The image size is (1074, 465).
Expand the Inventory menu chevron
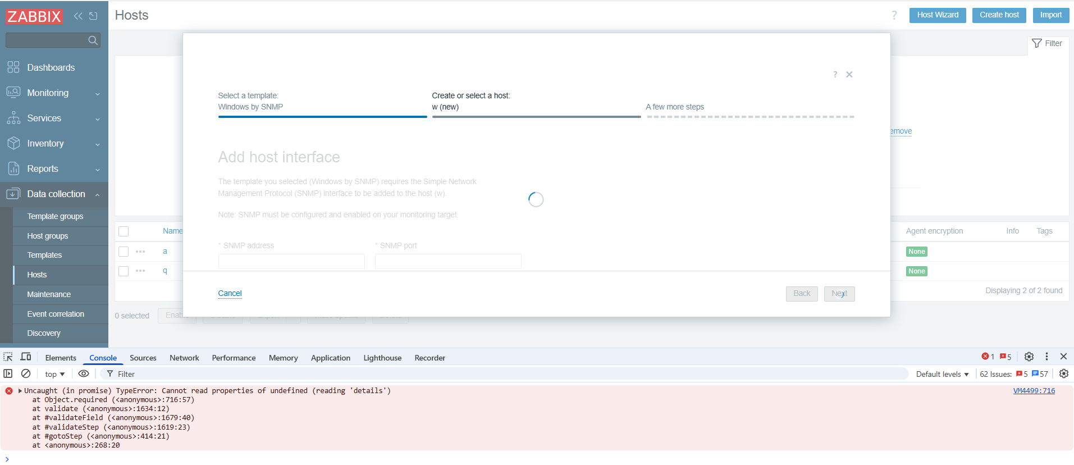(98, 144)
